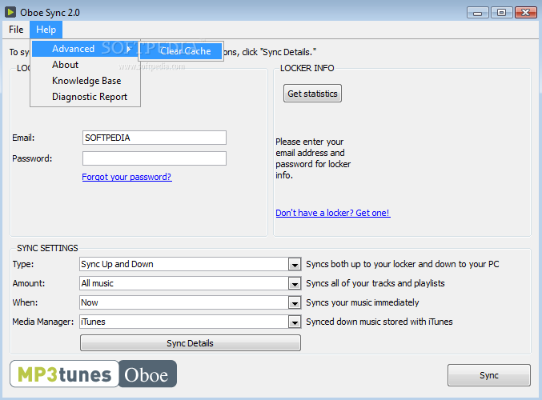Viewport: 542px width, 400px height.
Task: Click the Advanced submenu arrow indicator
Action: [x=129, y=49]
